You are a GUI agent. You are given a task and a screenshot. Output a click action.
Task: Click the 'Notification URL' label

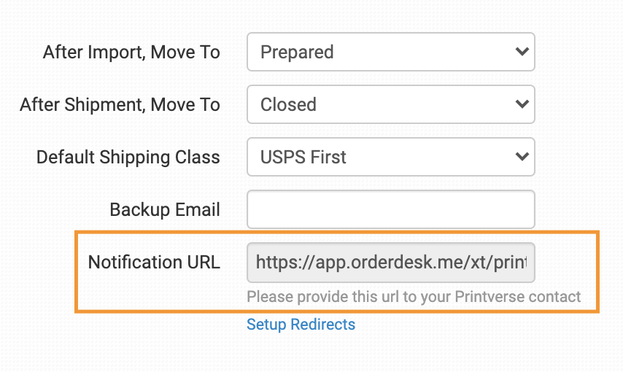(x=154, y=263)
